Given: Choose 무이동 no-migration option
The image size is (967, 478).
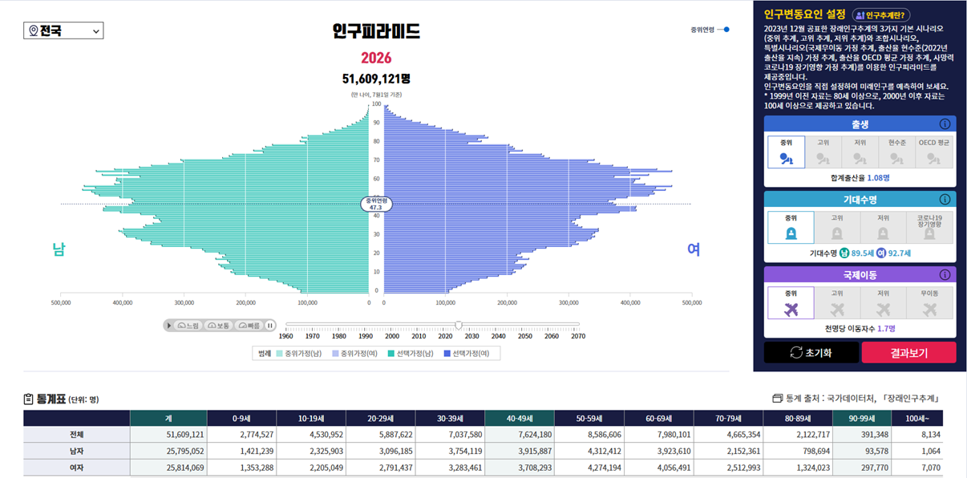Looking at the screenshot, I should coord(929,303).
